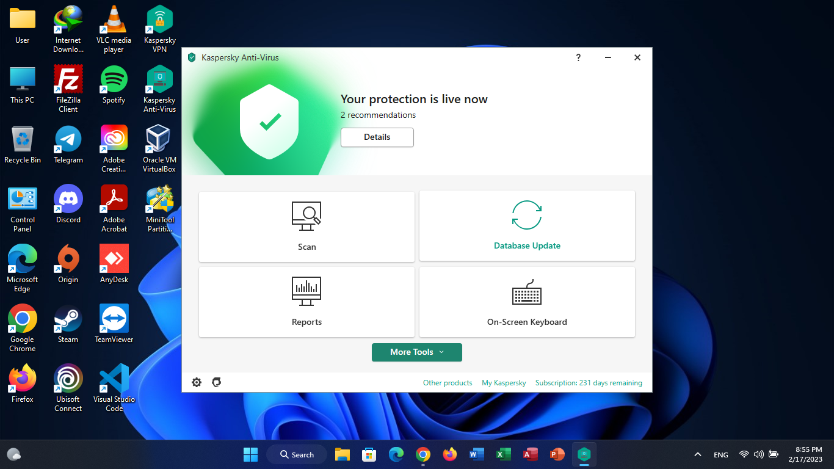The width and height of the screenshot is (834, 469).
Task: Open the weather widget on the taskbar
Action: point(14,454)
